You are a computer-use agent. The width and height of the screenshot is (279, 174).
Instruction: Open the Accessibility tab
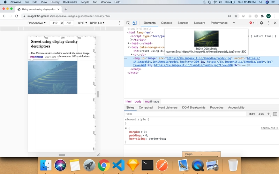click(x=236, y=108)
